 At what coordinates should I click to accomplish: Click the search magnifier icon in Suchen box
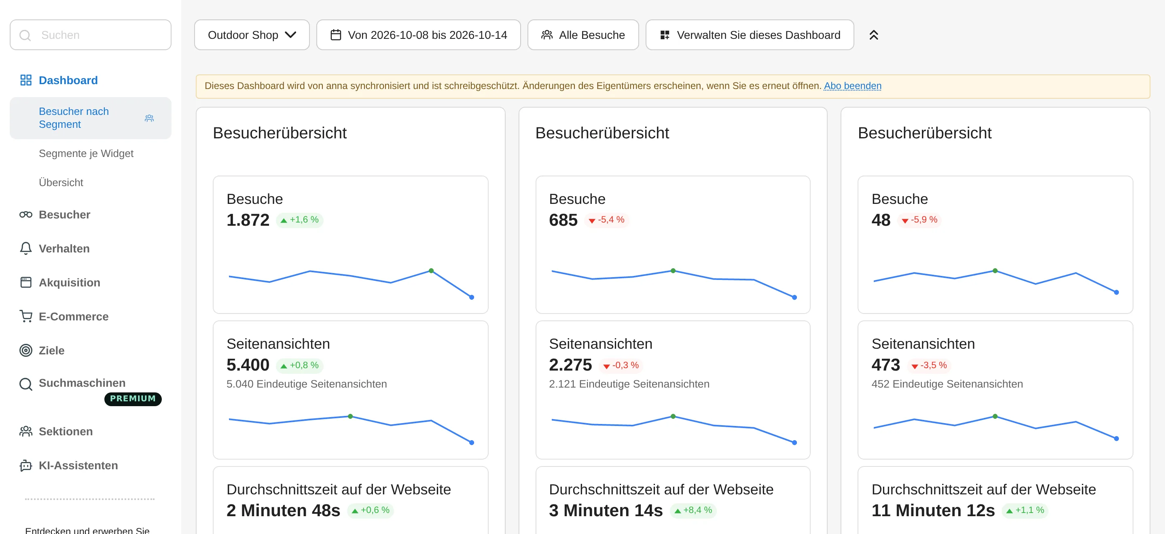(25, 35)
